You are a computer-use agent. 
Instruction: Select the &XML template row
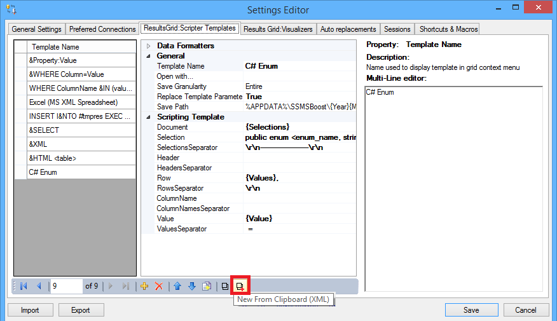coord(81,144)
